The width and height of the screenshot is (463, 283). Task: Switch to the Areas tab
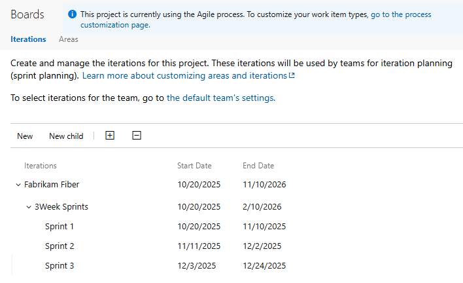click(69, 39)
